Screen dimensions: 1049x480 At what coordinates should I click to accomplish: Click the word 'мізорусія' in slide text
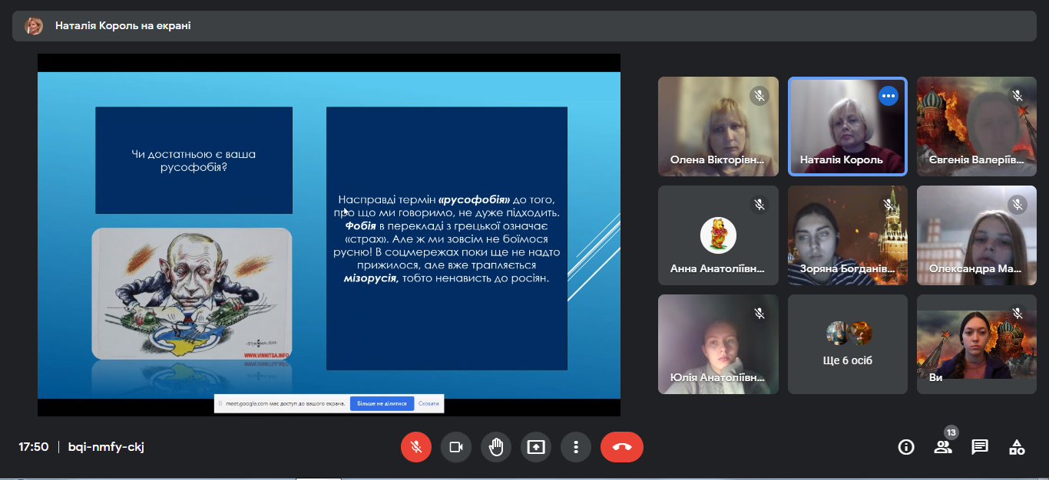click(370, 278)
